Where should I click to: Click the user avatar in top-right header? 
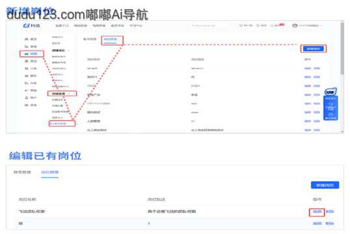(295, 25)
